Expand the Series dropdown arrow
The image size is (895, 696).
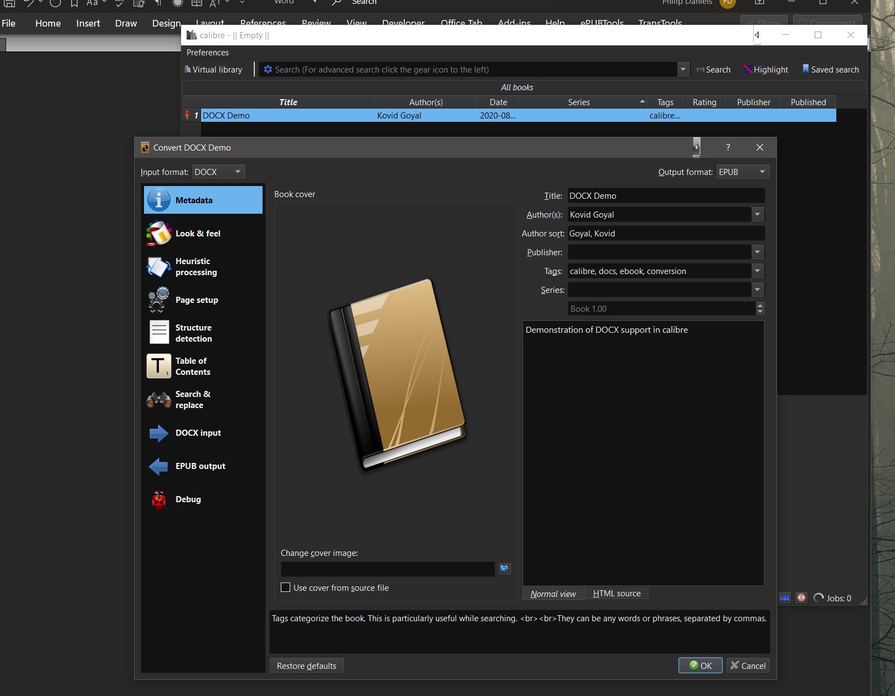[758, 290]
